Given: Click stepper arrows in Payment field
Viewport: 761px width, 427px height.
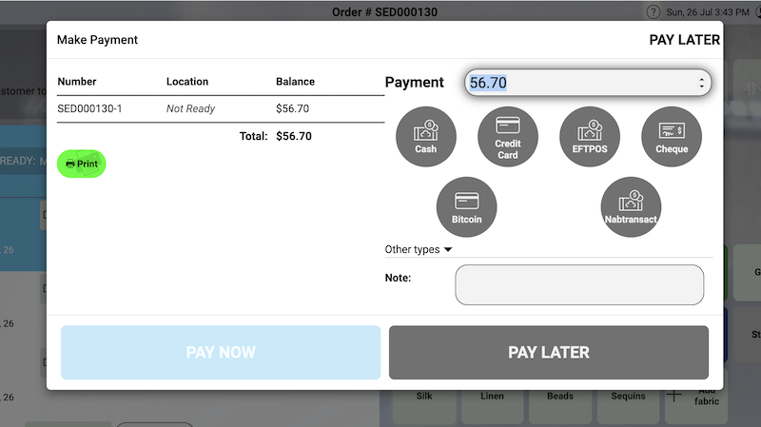Looking at the screenshot, I should point(701,83).
